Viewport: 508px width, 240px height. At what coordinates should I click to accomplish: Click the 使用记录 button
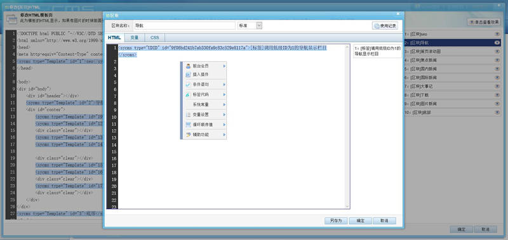pyautogui.click(x=385, y=25)
